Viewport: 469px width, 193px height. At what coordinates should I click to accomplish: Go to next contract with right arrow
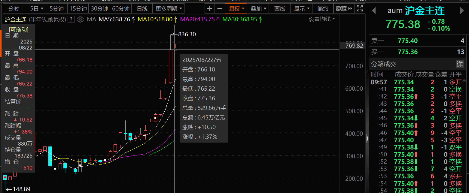click(x=462, y=11)
